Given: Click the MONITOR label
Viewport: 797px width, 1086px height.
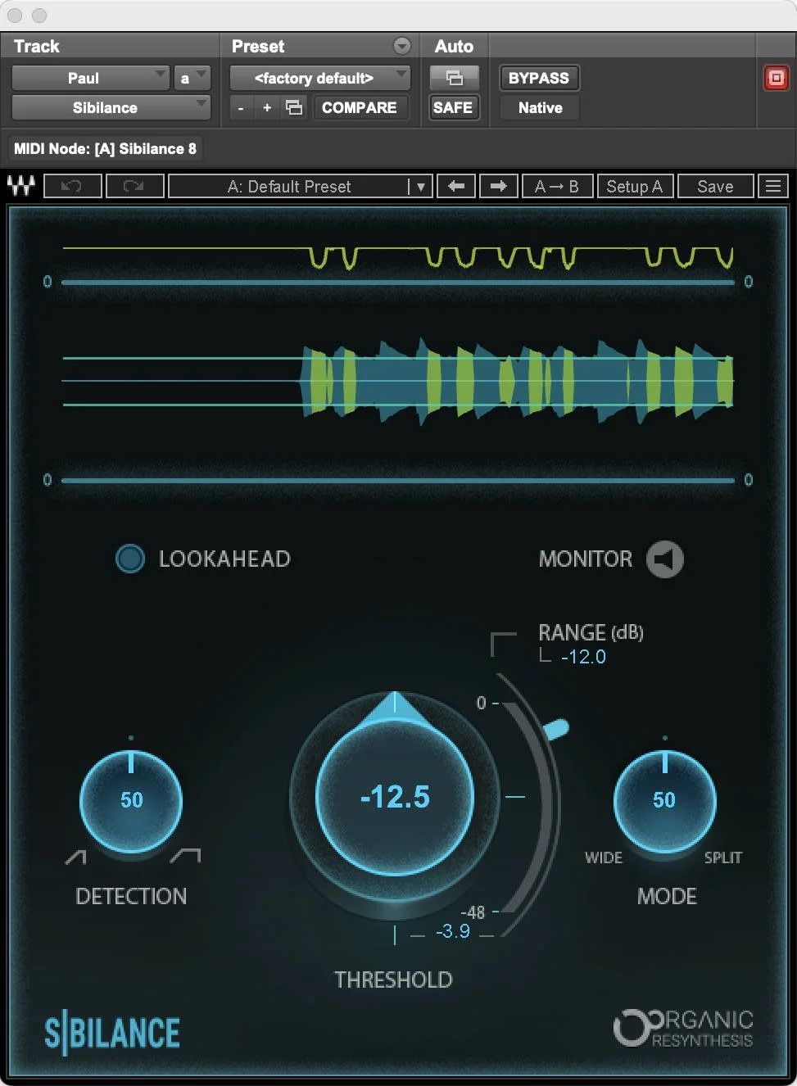Looking at the screenshot, I should pyautogui.click(x=586, y=559).
